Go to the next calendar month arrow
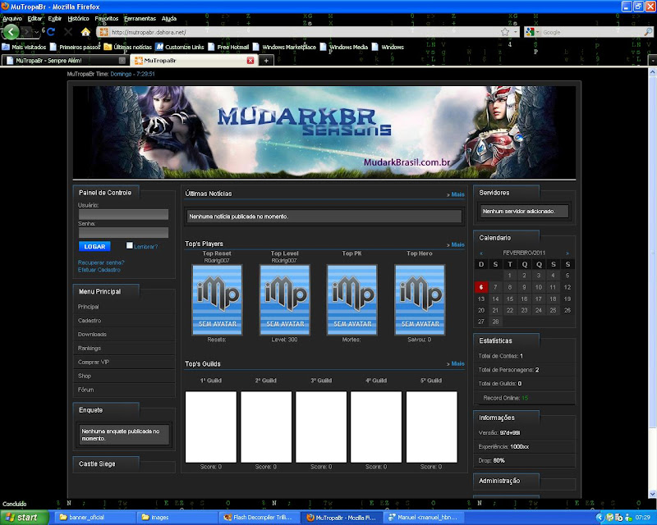Screen dimensions: 657x525 [567, 253]
